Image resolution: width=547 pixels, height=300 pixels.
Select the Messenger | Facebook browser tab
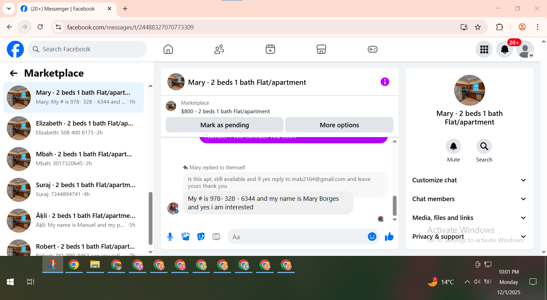click(x=67, y=9)
